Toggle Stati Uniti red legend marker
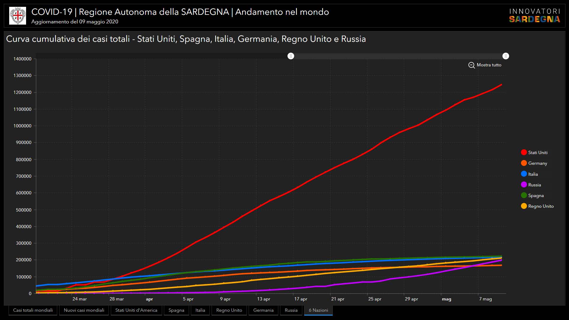The width and height of the screenshot is (569, 320). click(524, 153)
